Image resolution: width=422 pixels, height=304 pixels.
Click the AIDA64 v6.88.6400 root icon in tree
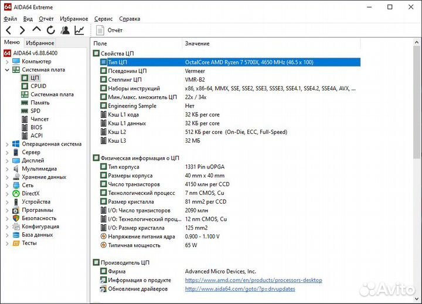pyautogui.click(x=7, y=53)
